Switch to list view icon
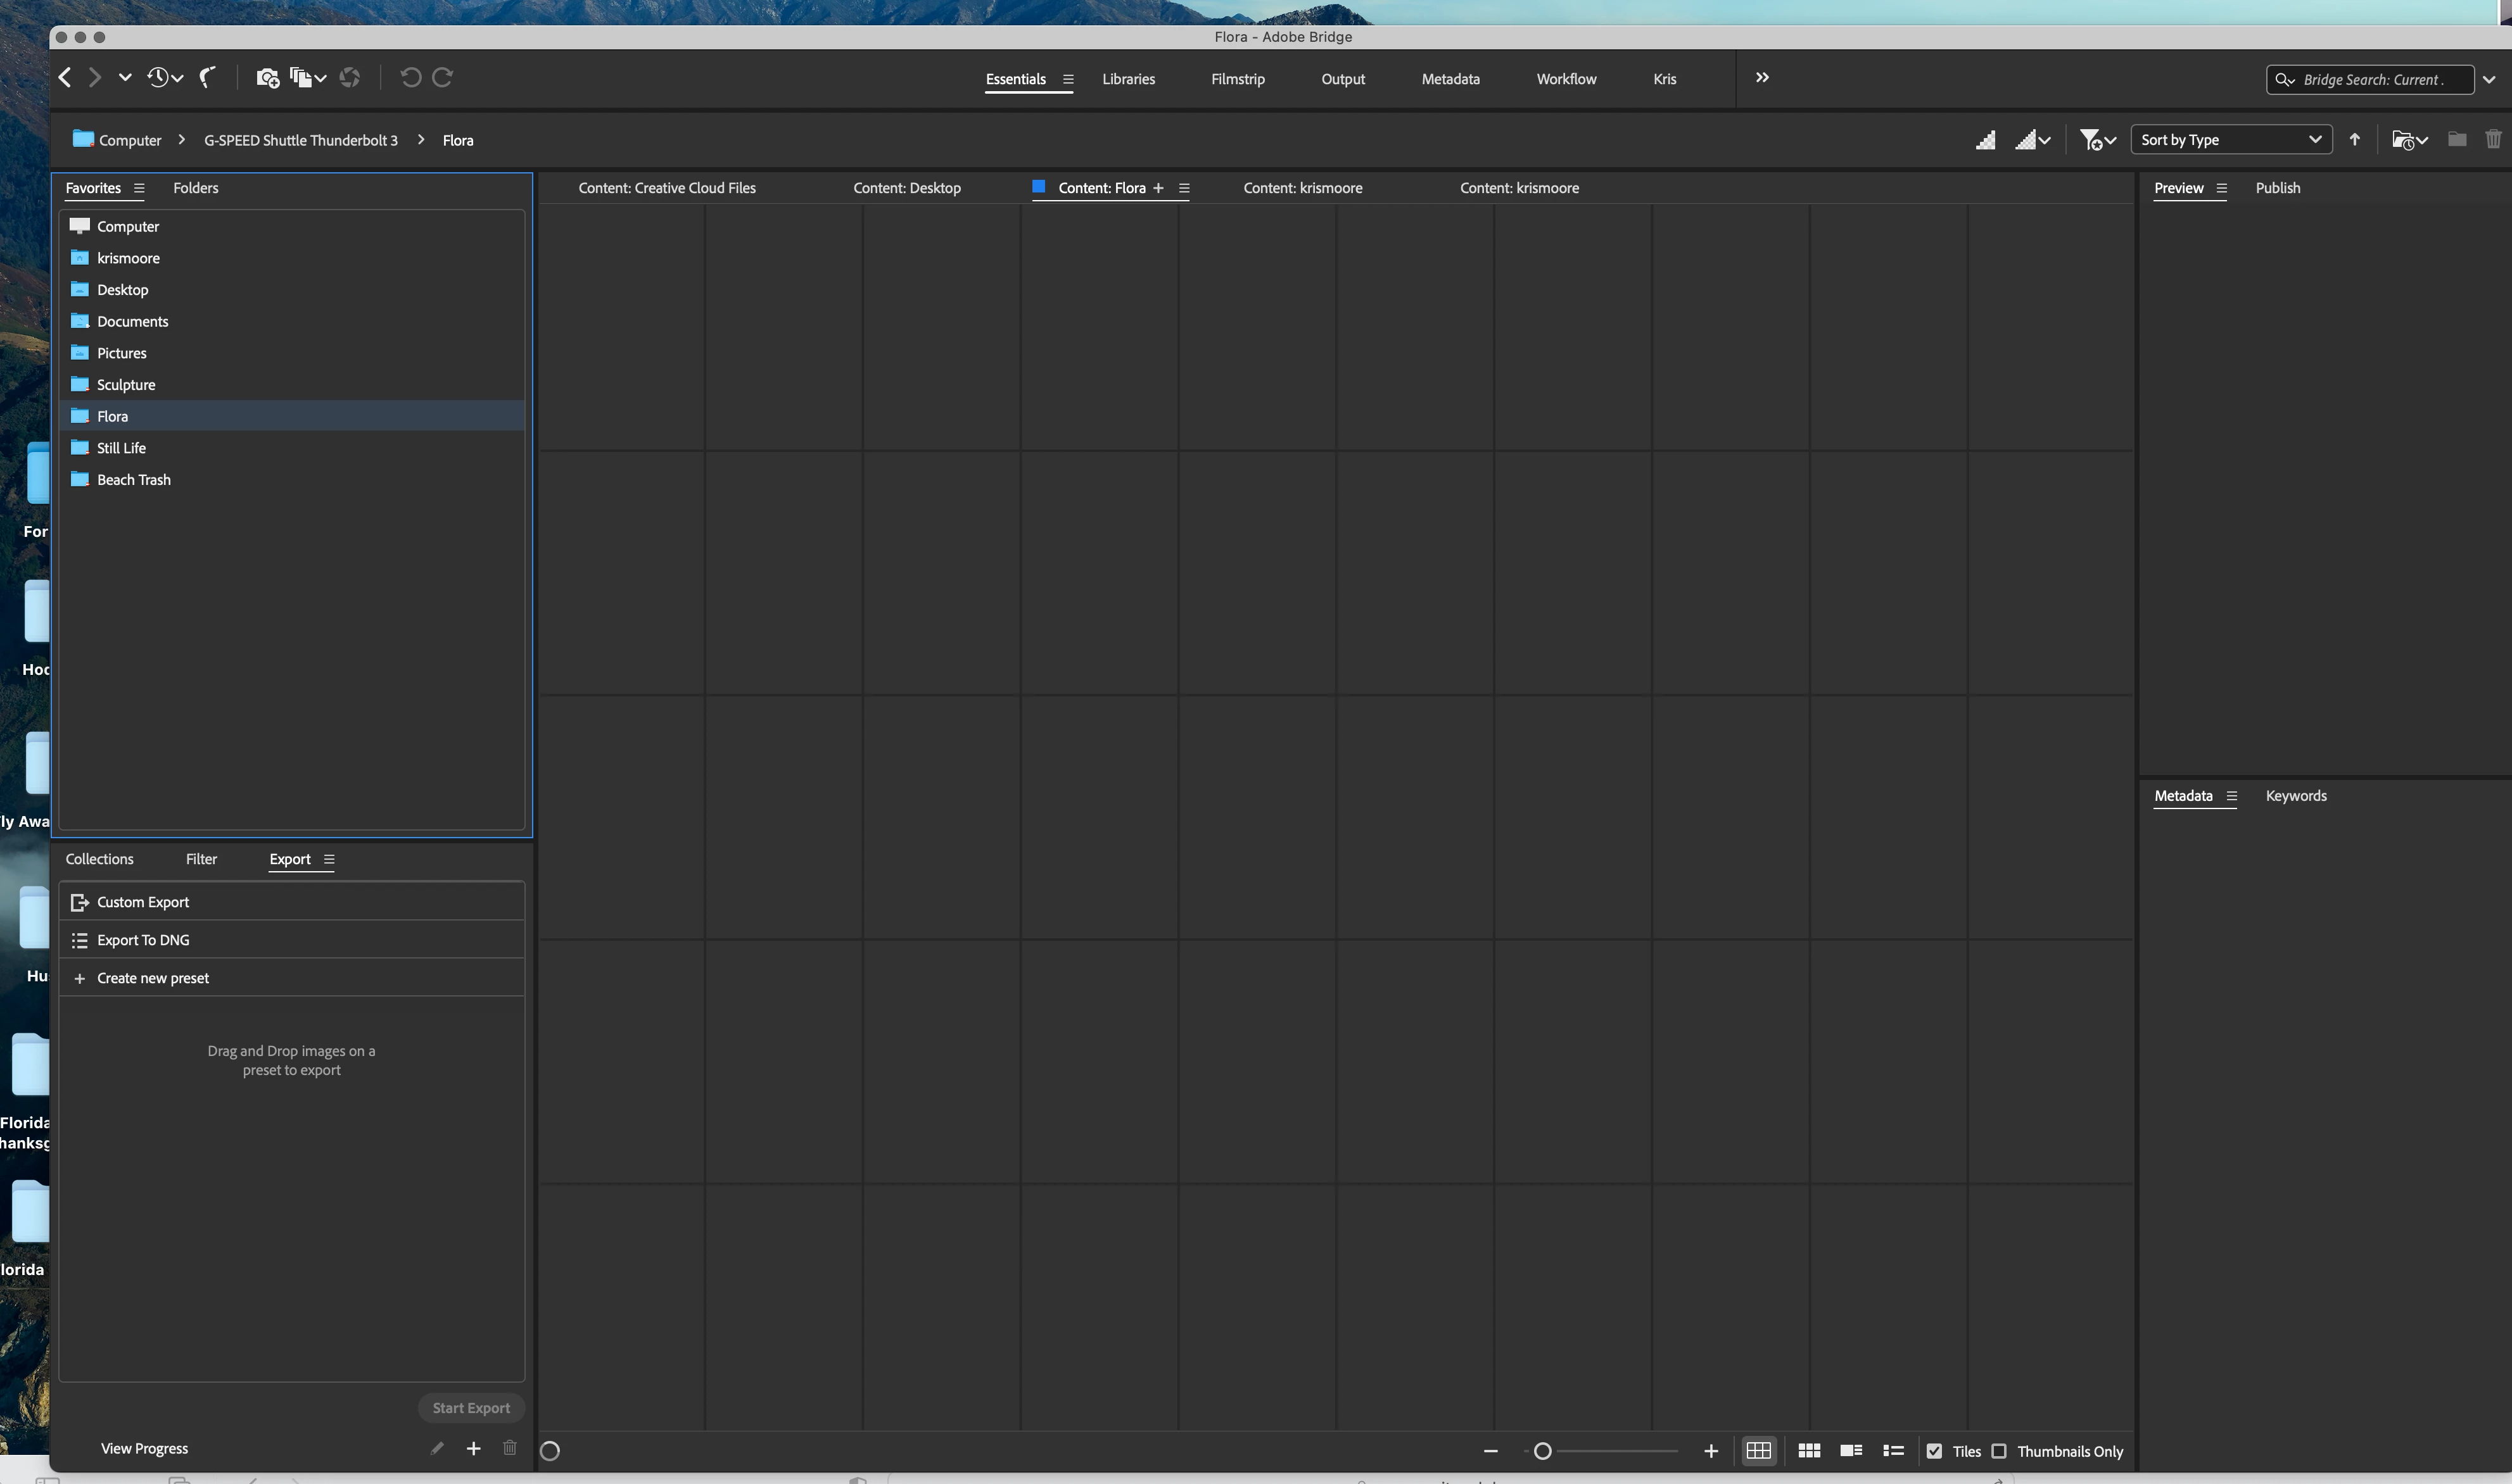Screen dimensions: 2512x1484 pos(1893,1451)
